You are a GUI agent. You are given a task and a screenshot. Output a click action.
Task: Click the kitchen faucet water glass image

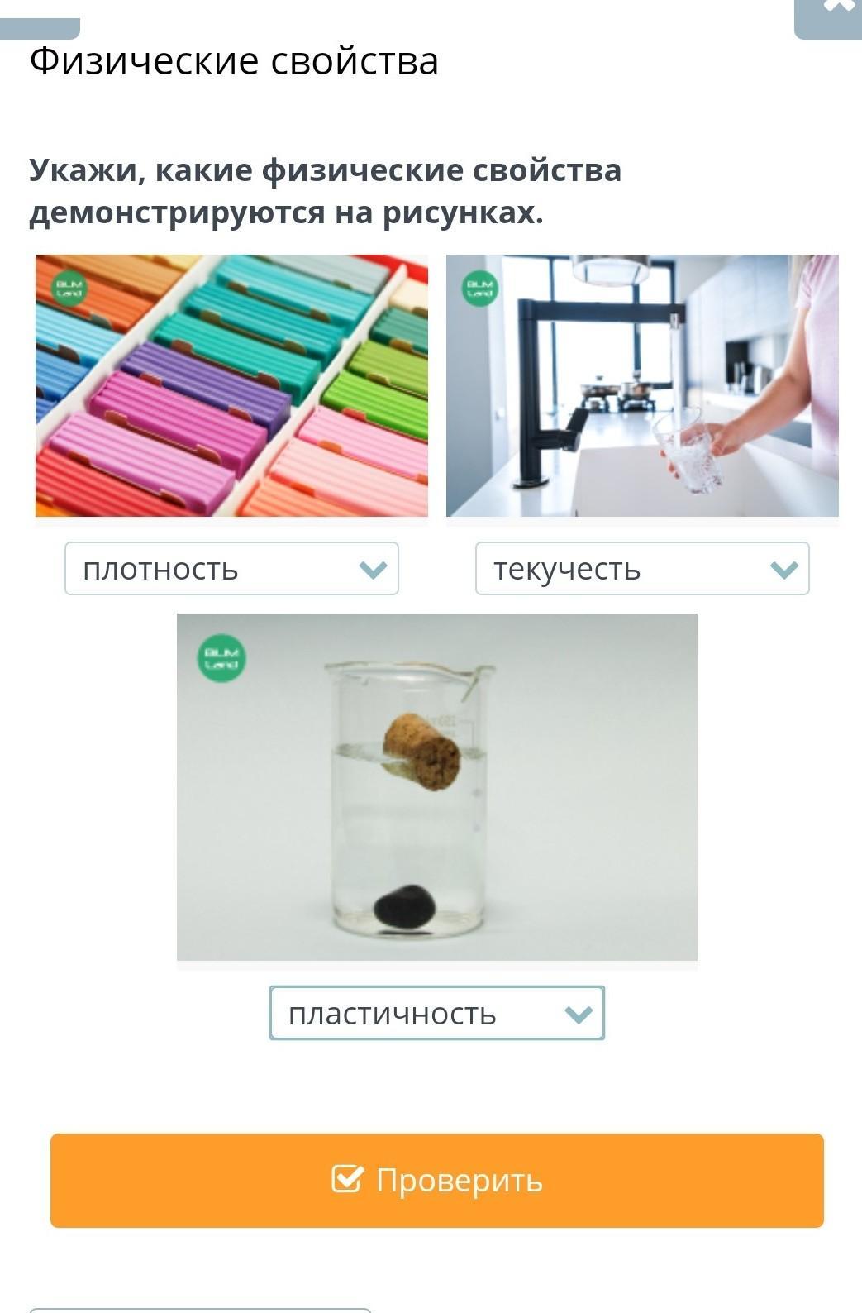[642, 386]
